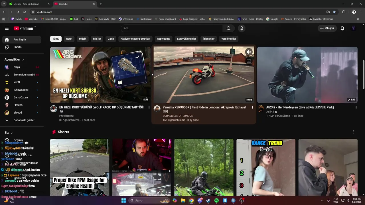Open the DANCE TREND Part 3 short
This screenshot has height=205, width=365.
coord(266,167)
